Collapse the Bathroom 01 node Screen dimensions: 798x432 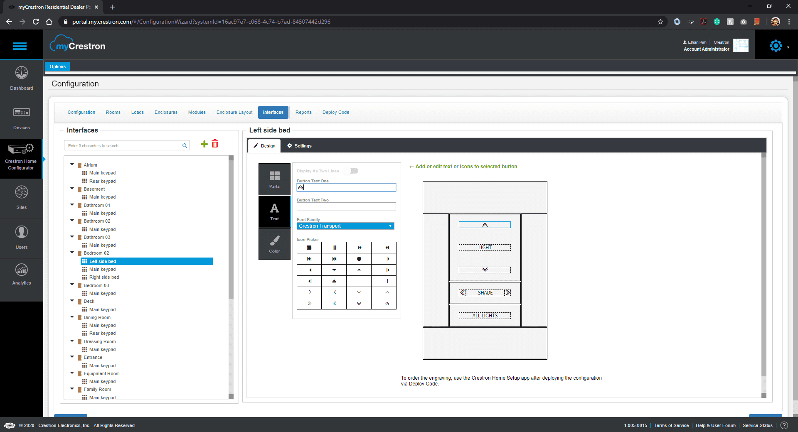[x=72, y=205]
